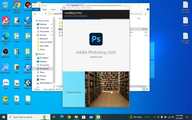Image resolution: width=192 pixels, height=120 pixels.
Task: Switch to File Explorer on the taskbar
Action: [x=76, y=117]
